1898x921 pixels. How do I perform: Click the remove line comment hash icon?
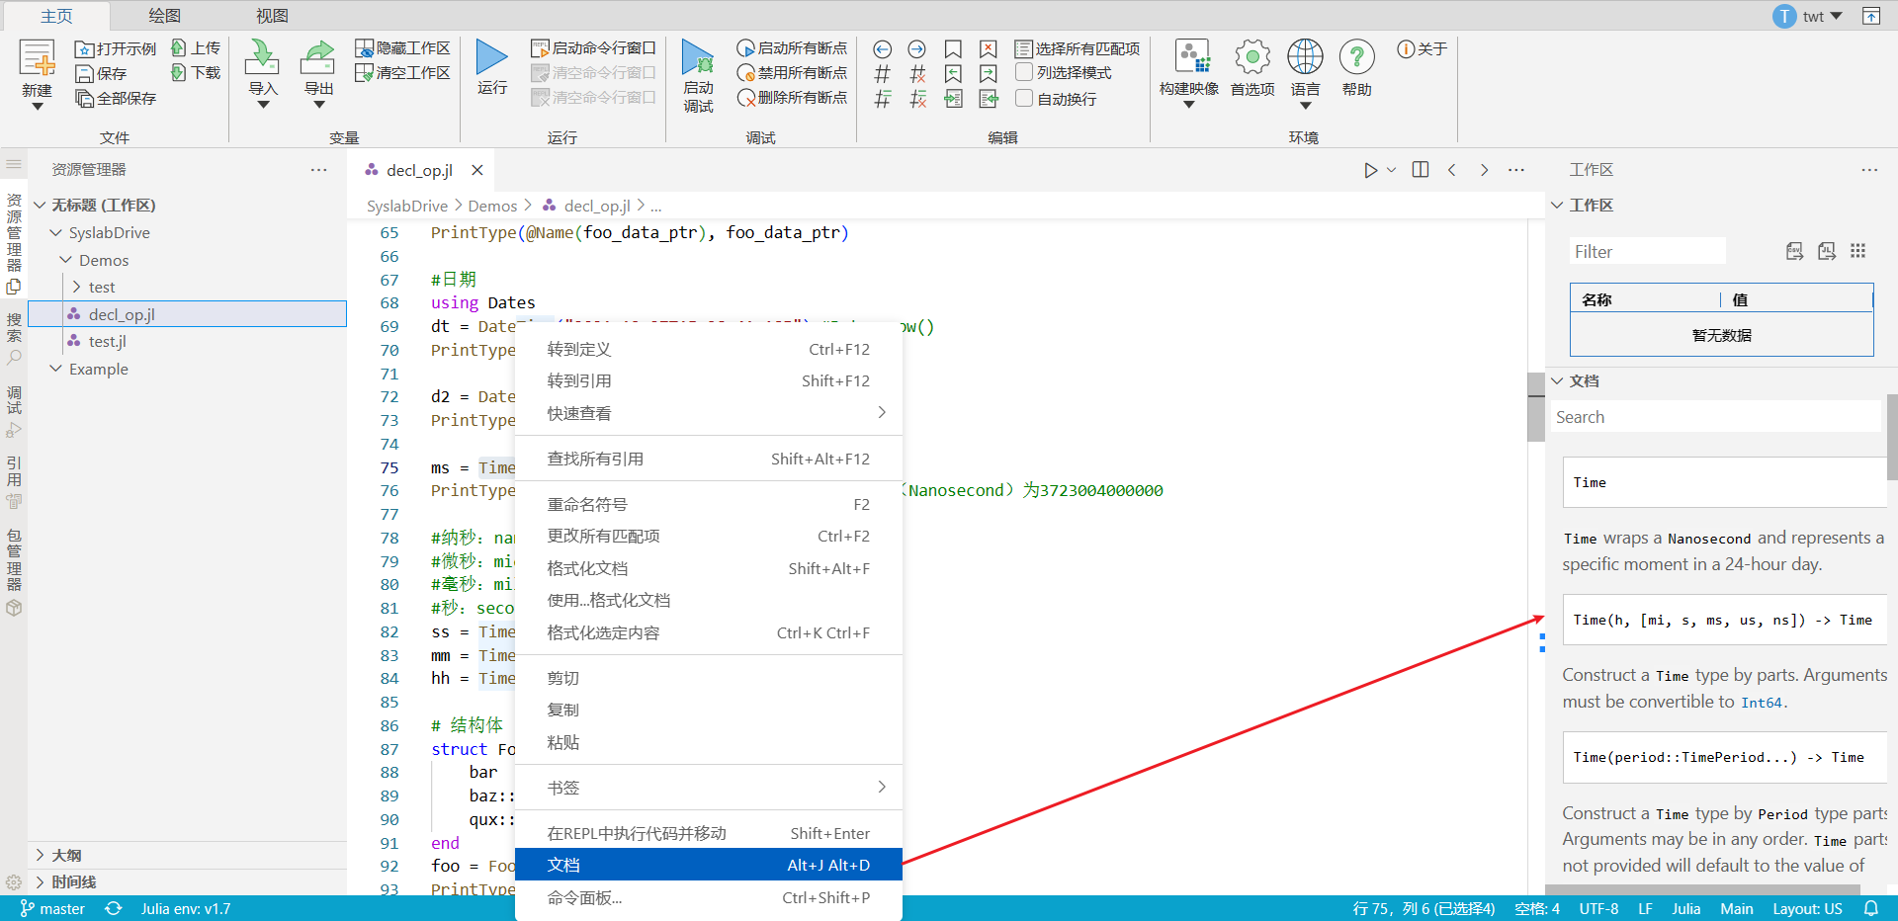pyautogui.click(x=917, y=73)
